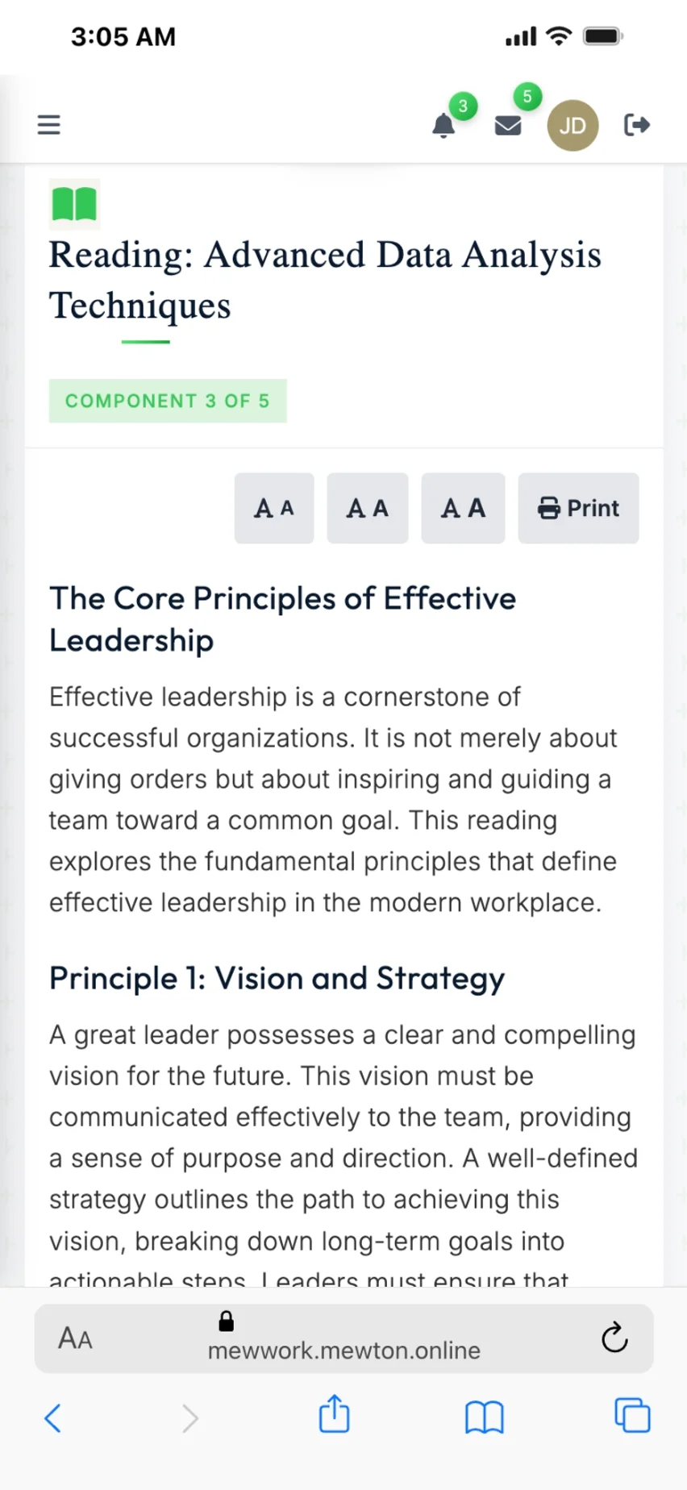Open Safari bookmarks

tap(484, 1417)
